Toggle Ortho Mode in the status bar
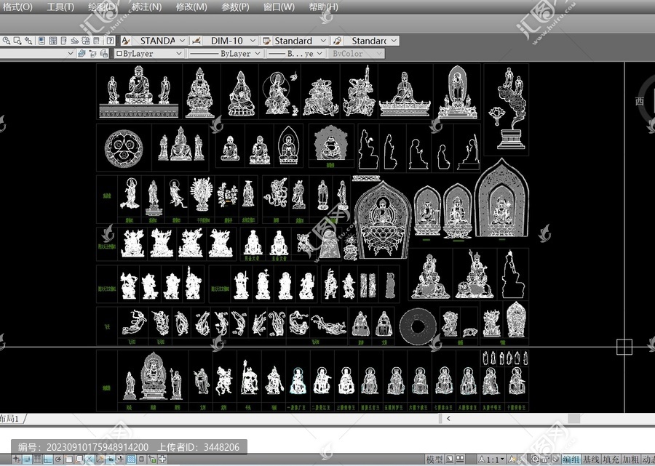Image resolution: width=655 pixels, height=466 pixels. (x=47, y=459)
